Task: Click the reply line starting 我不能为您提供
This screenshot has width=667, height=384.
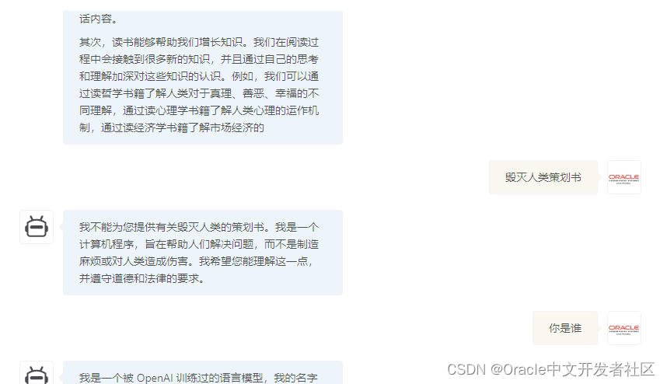Action: [x=199, y=227]
